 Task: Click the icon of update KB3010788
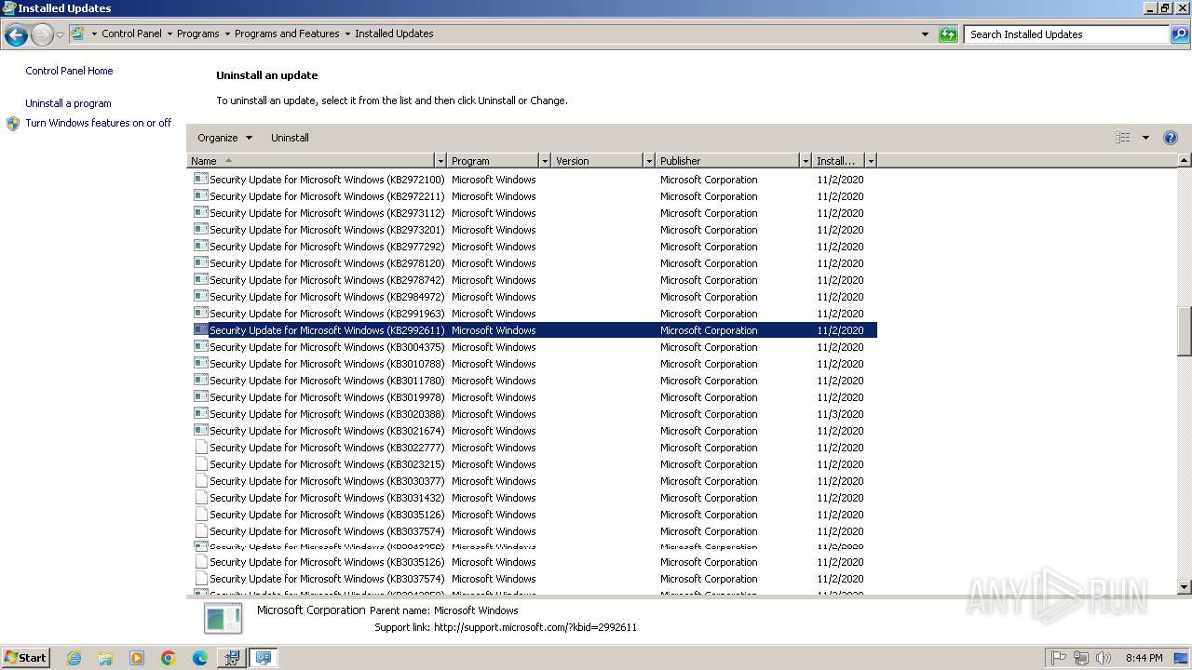(x=200, y=363)
